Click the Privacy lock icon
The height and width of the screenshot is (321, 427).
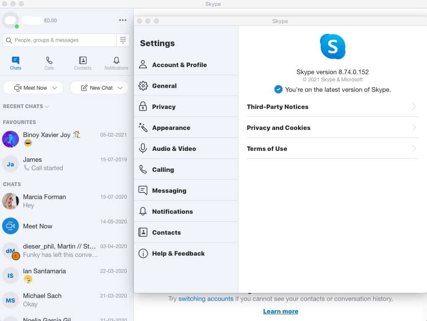pyautogui.click(x=143, y=106)
